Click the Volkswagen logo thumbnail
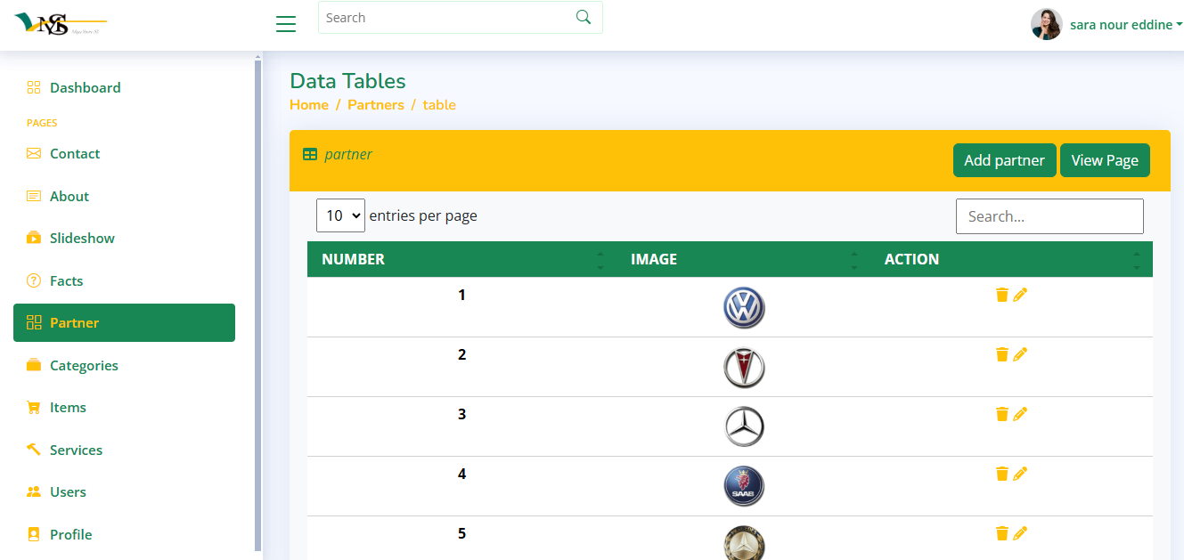This screenshot has width=1184, height=560. click(744, 308)
